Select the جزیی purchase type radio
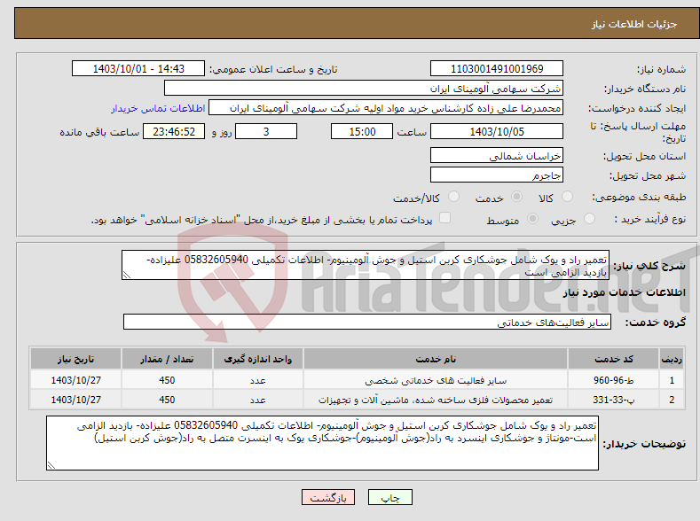 tap(589, 219)
